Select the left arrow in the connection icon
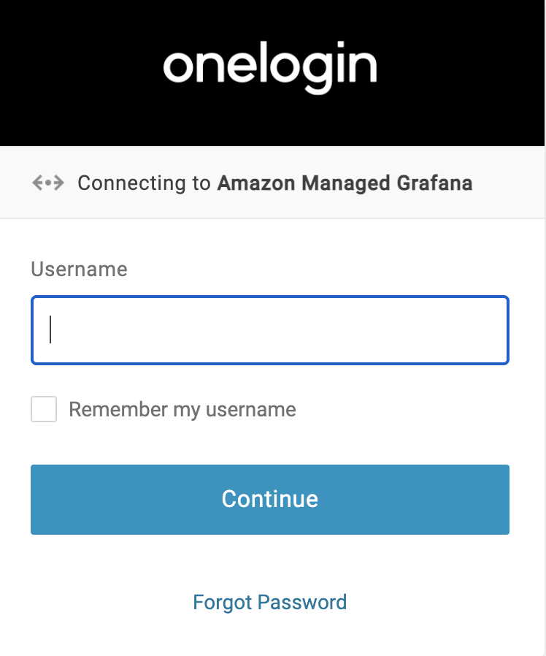 coord(37,183)
